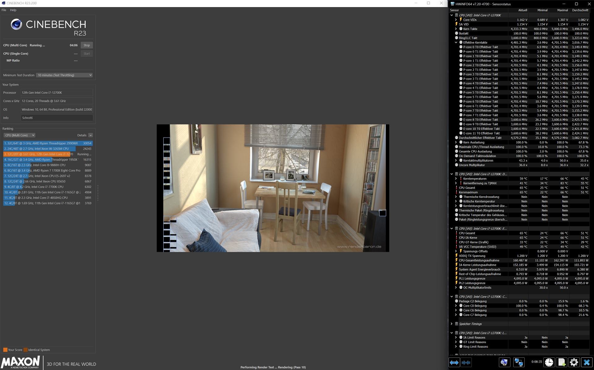The image size is (594, 370).
Task: Stop the running Multi Core test
Action: (87, 45)
